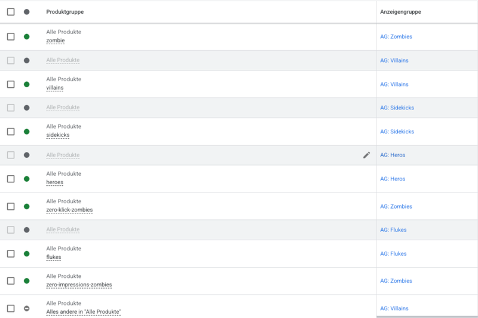This screenshot has height=318, width=478.
Task: Open the AG: Flukes link in the greyed row
Action: tap(393, 230)
